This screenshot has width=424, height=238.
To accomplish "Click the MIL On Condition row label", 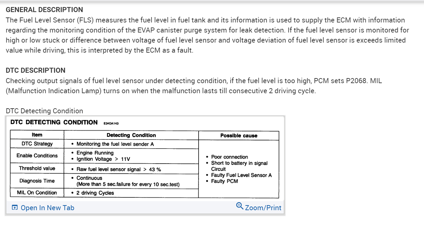I will click(37, 193).
